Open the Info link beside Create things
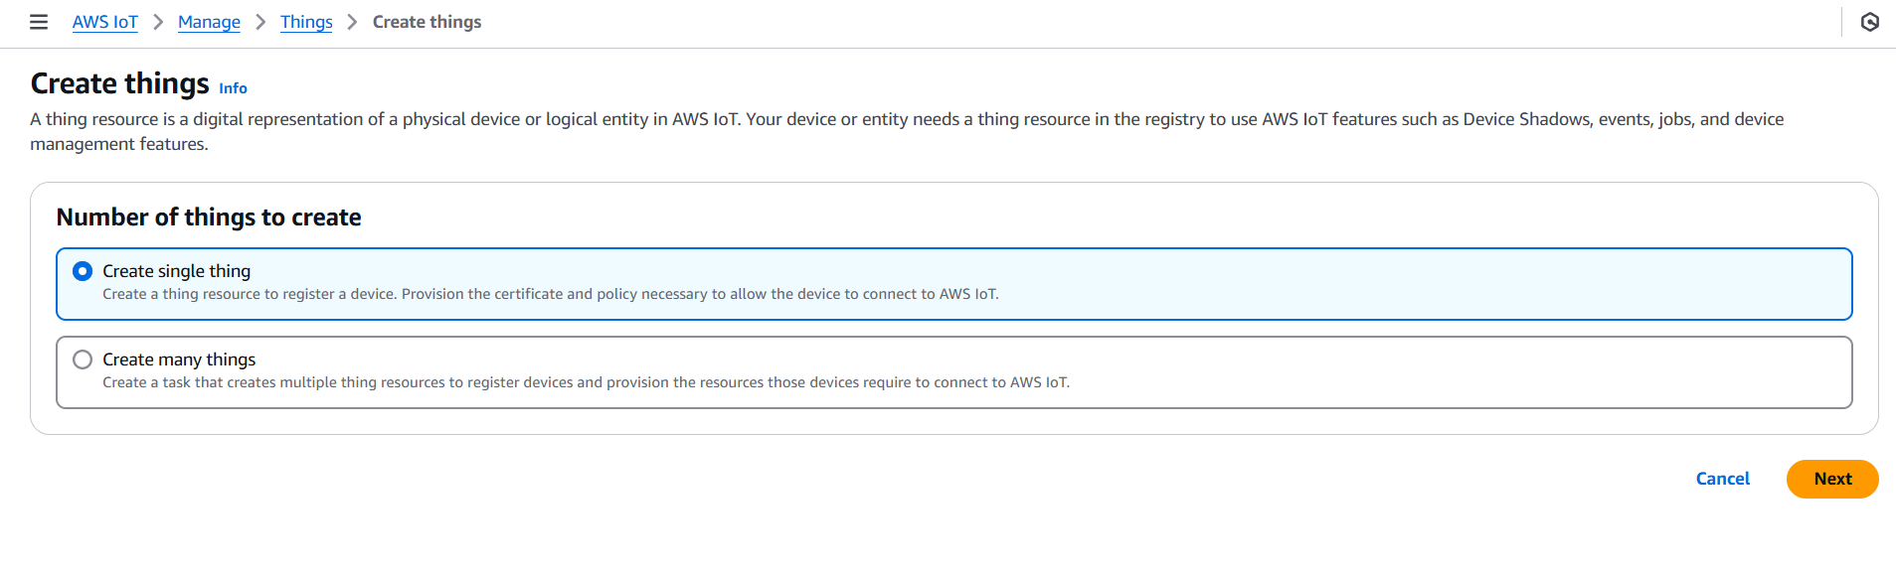 click(x=233, y=88)
